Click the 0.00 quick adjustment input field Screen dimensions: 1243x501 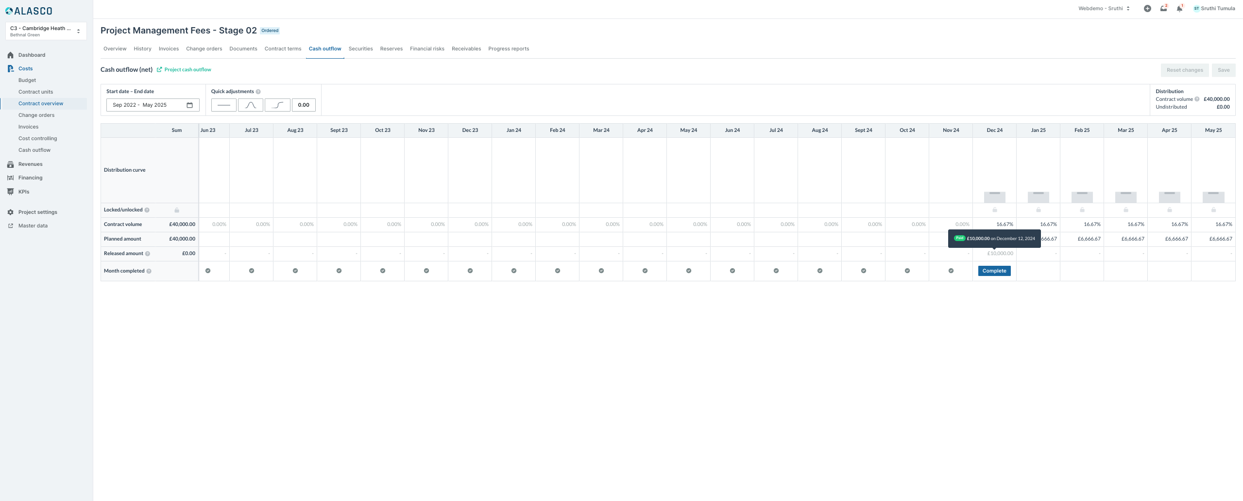pos(304,105)
